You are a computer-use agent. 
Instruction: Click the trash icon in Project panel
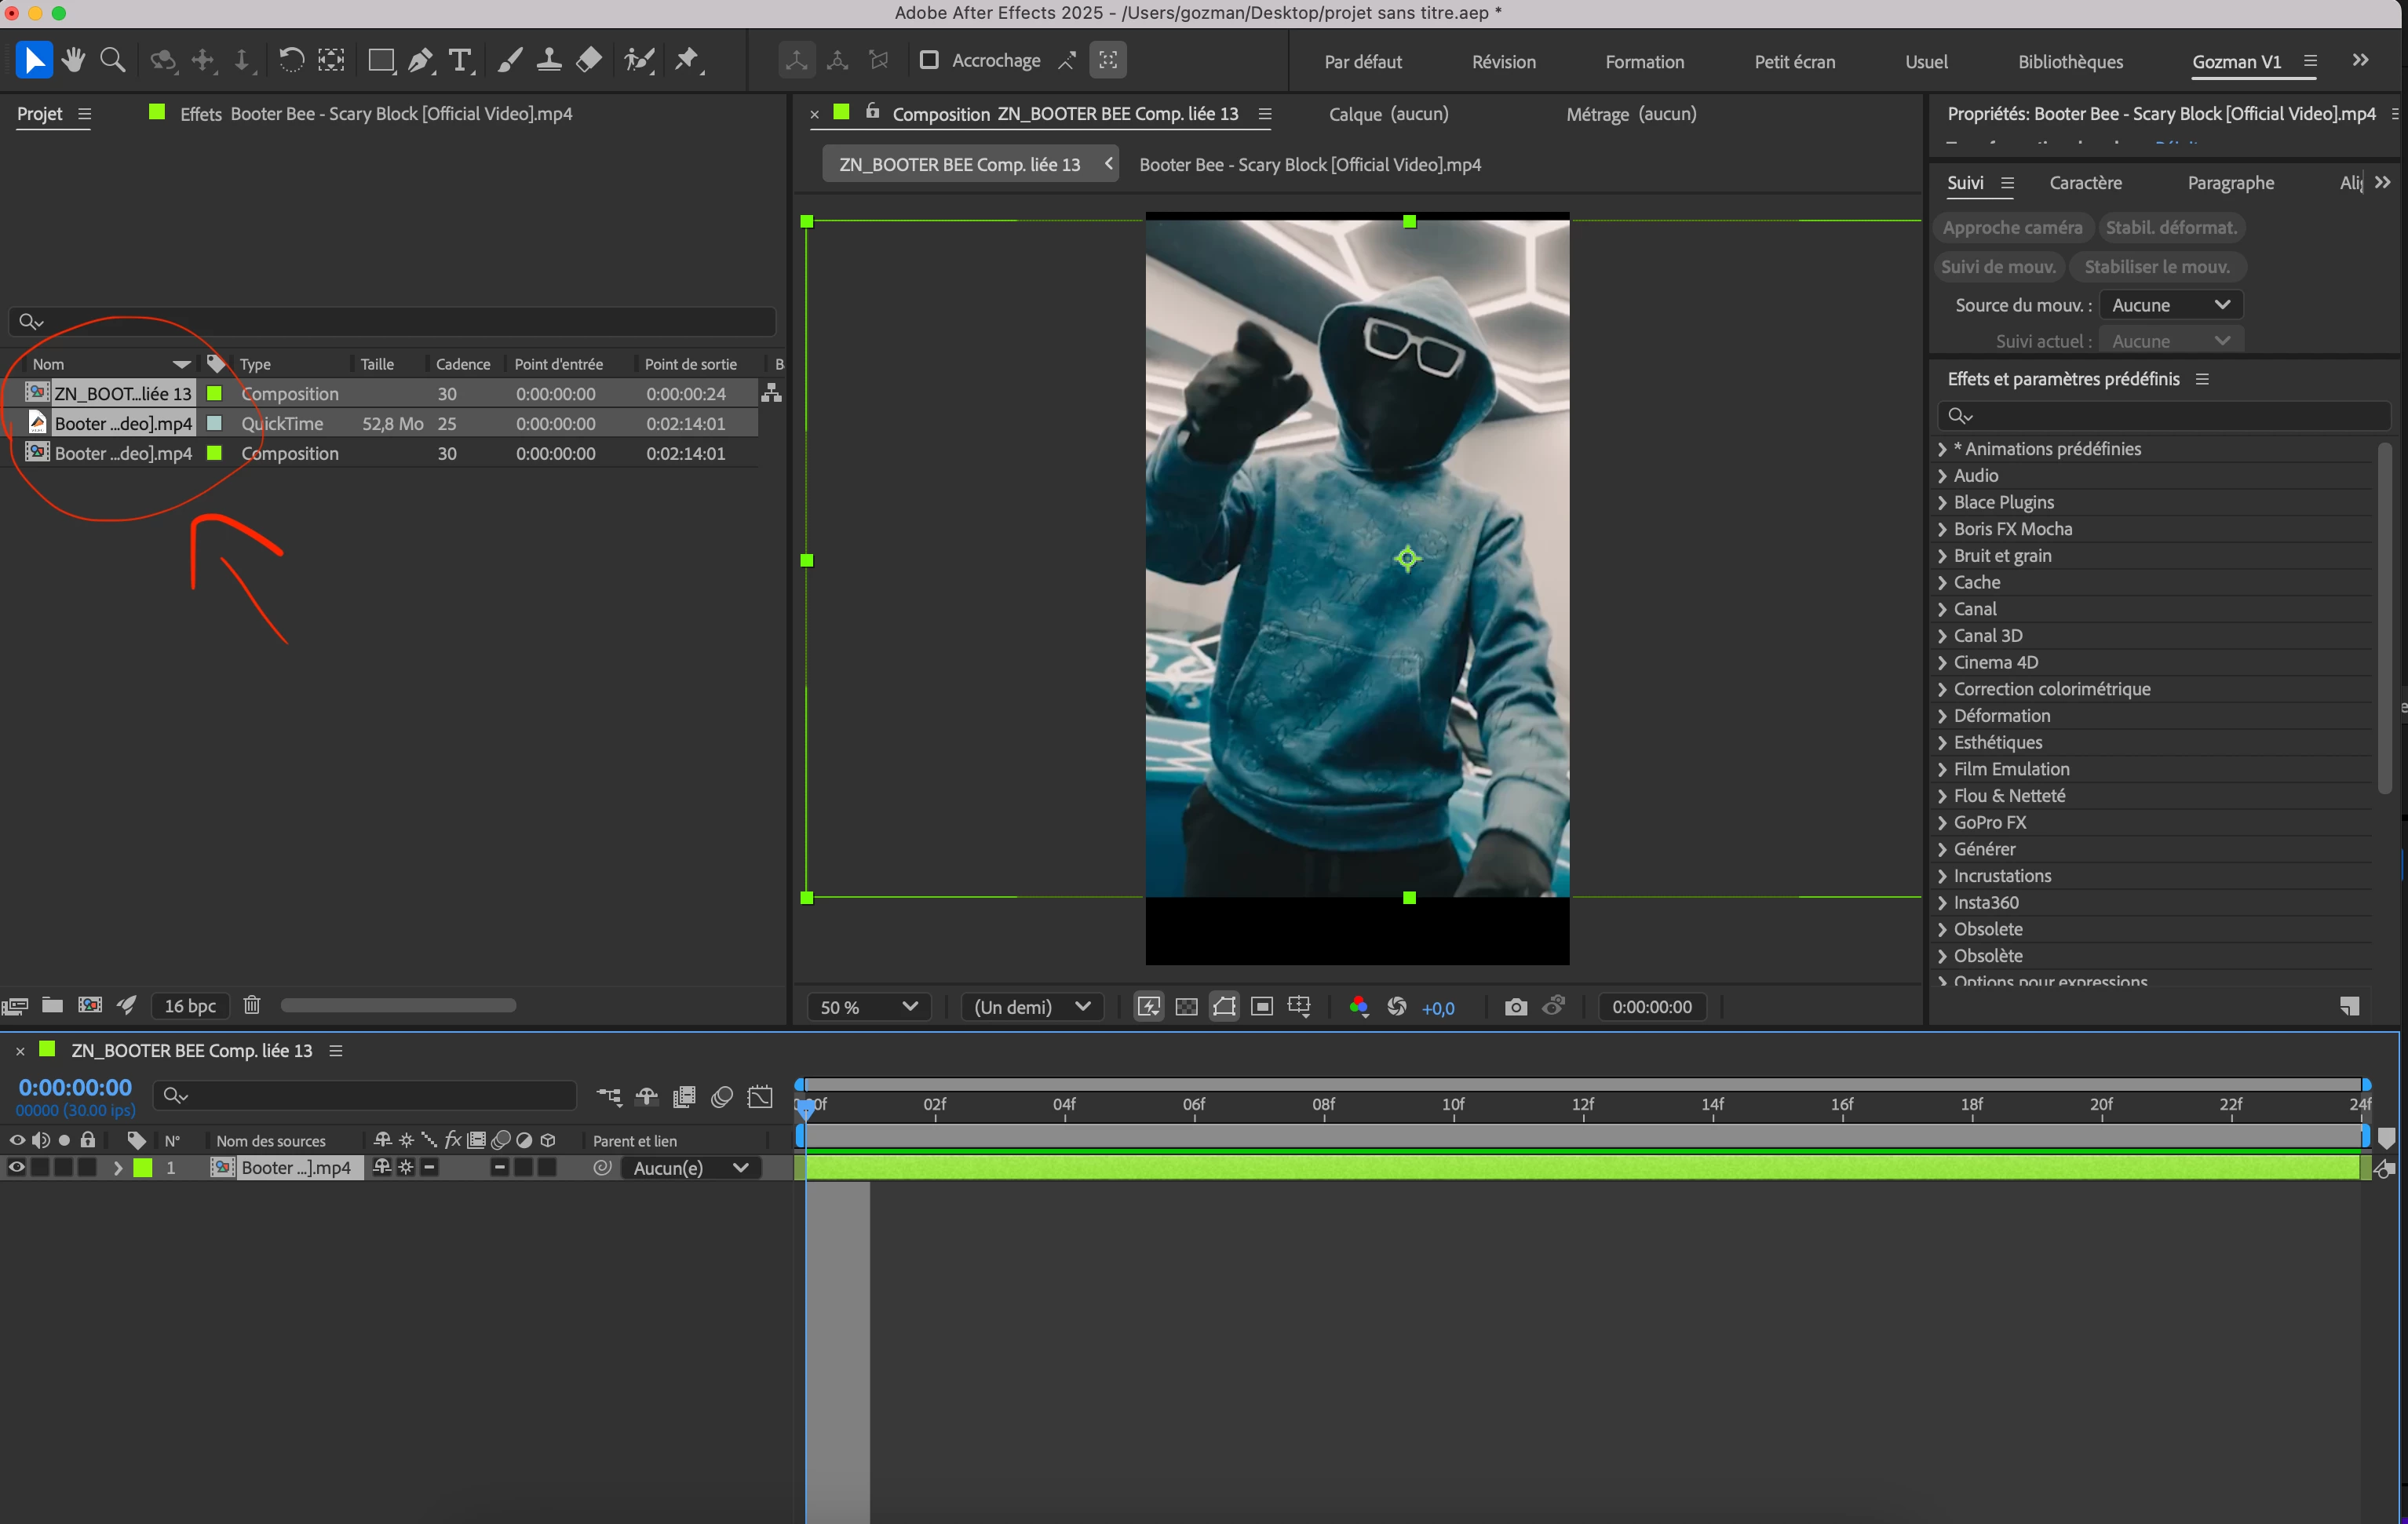click(x=252, y=1005)
